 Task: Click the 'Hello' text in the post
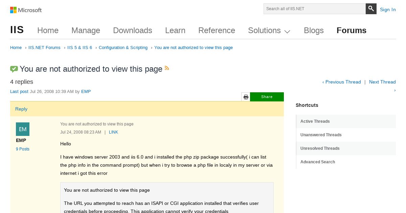(66, 144)
